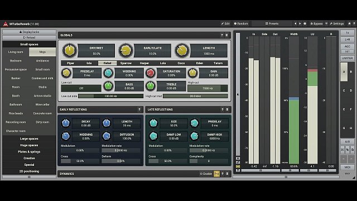Load the previous preset arrow
Image resolution: width=357 pixels, height=201 pixels.
(295, 23)
